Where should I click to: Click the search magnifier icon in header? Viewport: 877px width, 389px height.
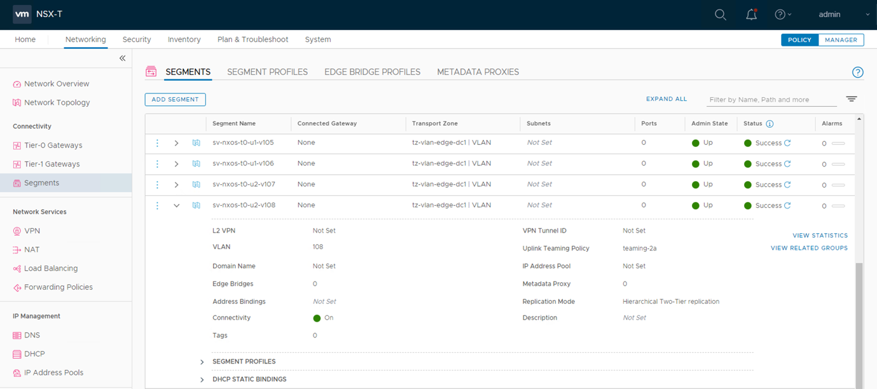pyautogui.click(x=720, y=15)
